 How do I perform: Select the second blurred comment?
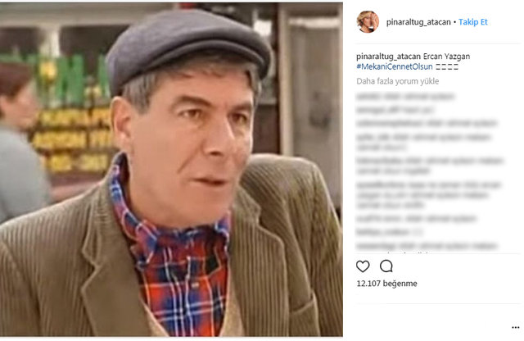coord(395,110)
